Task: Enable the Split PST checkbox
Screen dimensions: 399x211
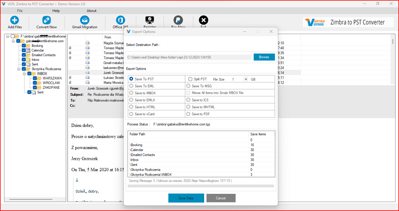Action: click(190, 79)
